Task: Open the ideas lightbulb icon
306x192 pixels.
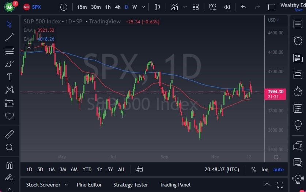Action: [298, 125]
